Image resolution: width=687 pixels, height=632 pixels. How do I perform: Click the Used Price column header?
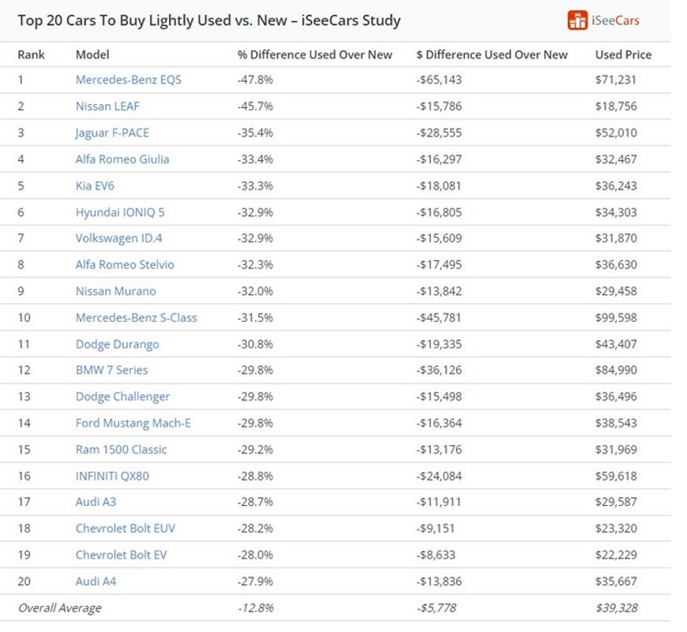pyautogui.click(x=623, y=55)
